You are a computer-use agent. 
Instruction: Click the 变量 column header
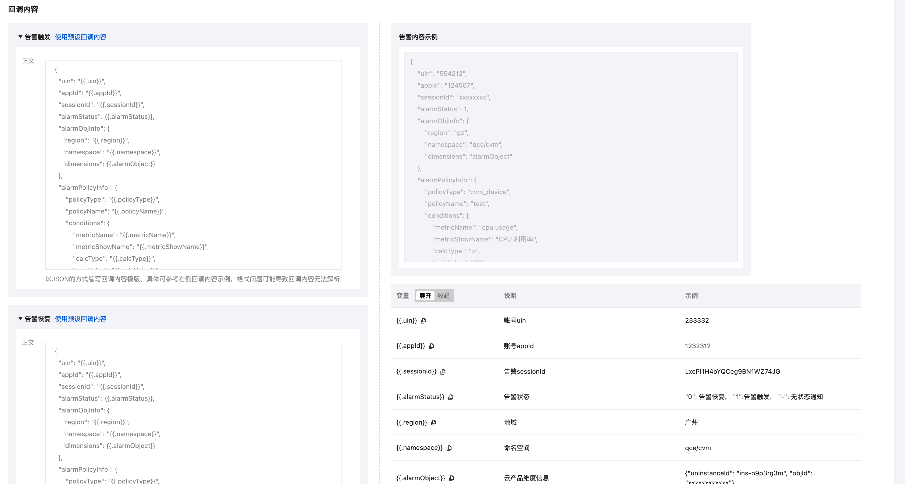[402, 296]
